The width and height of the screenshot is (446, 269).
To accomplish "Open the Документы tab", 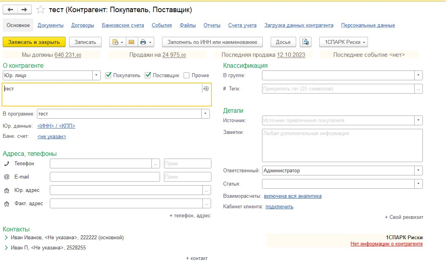I will 50,25.
